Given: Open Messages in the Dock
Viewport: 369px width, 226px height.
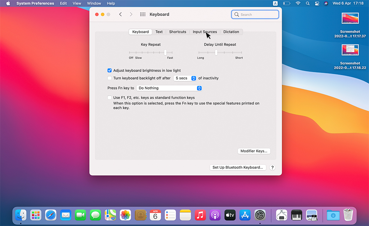Looking at the screenshot, I should [96, 215].
